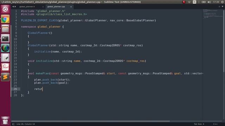Open the tab list dropdown arrow
Viewport: 225px width, 126px height.
point(223,7)
